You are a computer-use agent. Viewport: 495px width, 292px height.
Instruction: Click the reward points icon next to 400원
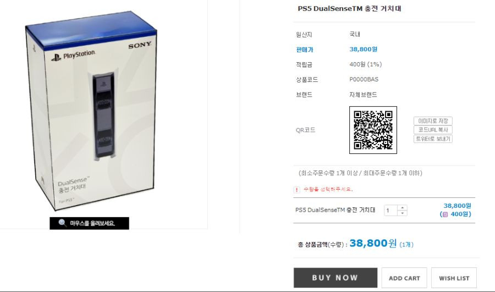pos(445,214)
